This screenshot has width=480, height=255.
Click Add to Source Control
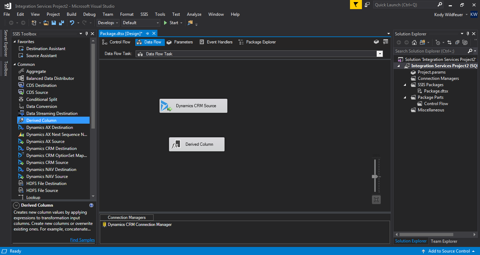click(x=449, y=251)
